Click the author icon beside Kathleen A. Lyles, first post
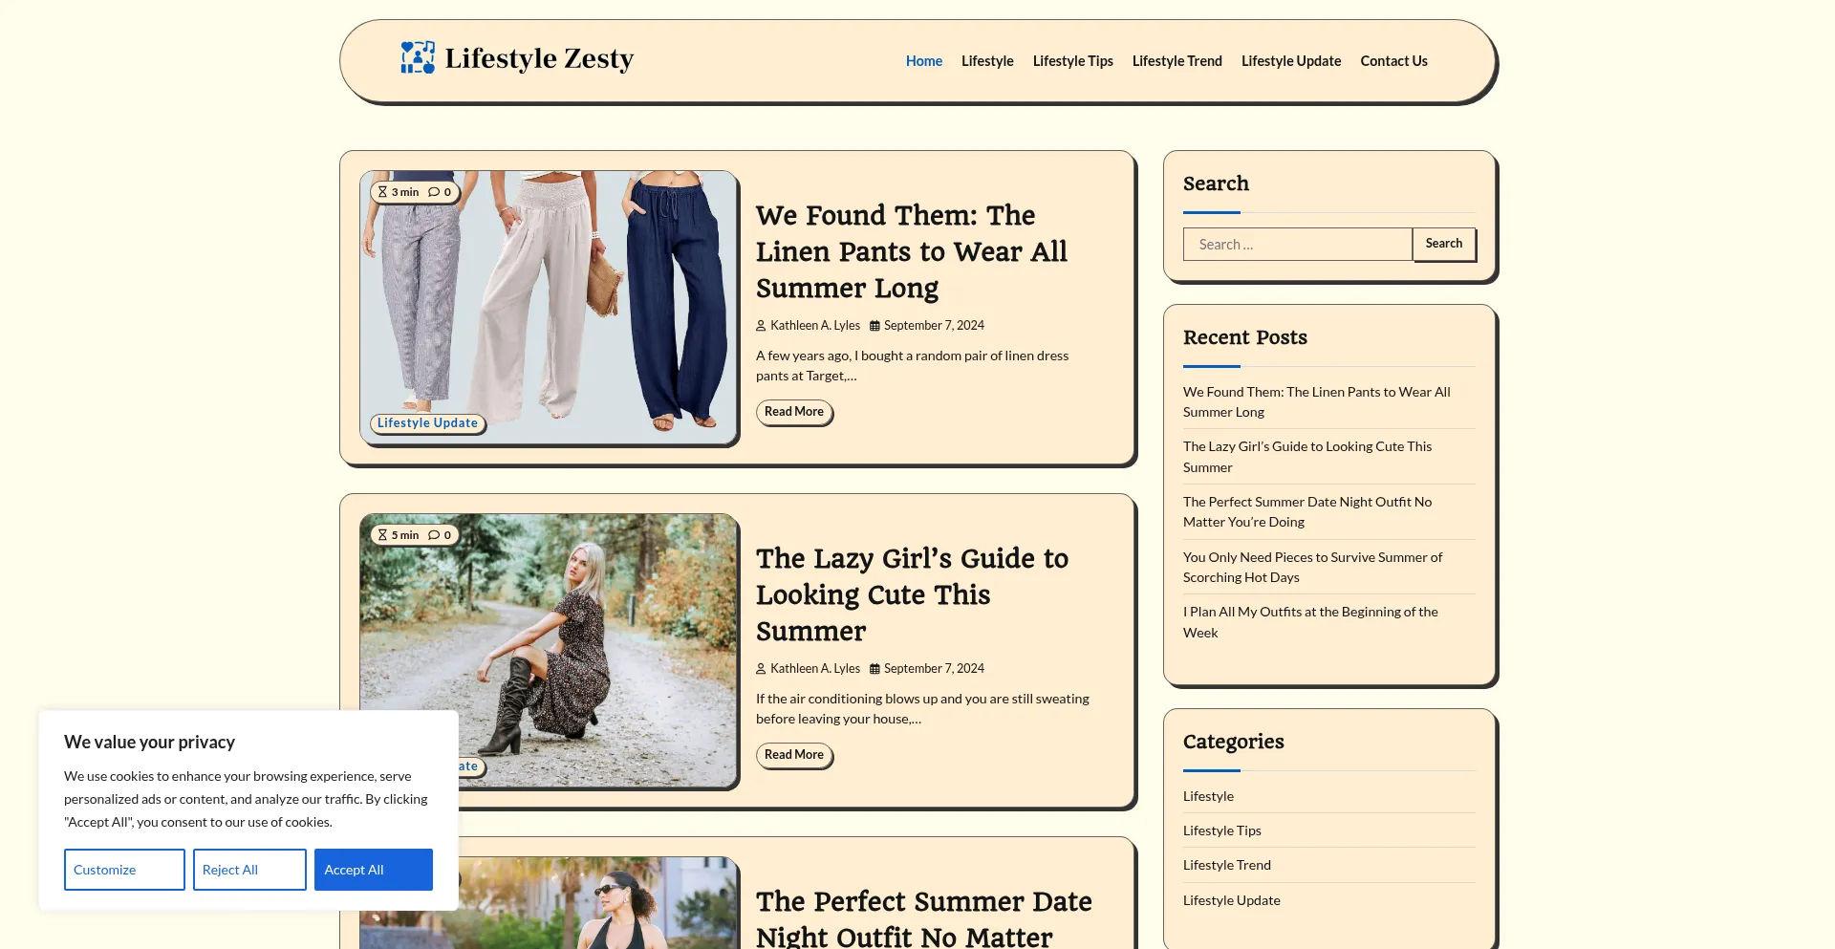 pos(761,326)
